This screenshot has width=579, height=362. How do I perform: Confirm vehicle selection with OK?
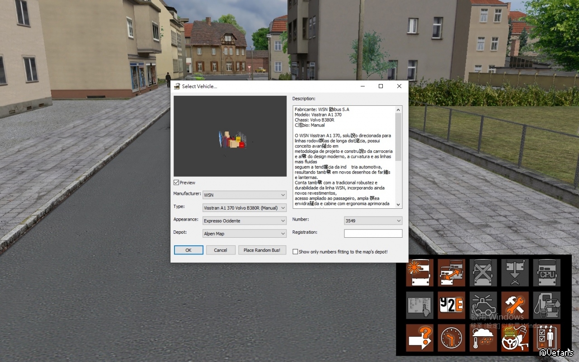[x=188, y=250]
